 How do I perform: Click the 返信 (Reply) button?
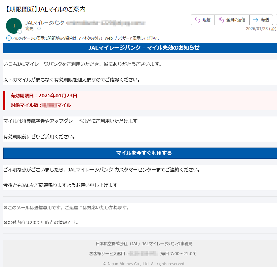[x=203, y=20]
